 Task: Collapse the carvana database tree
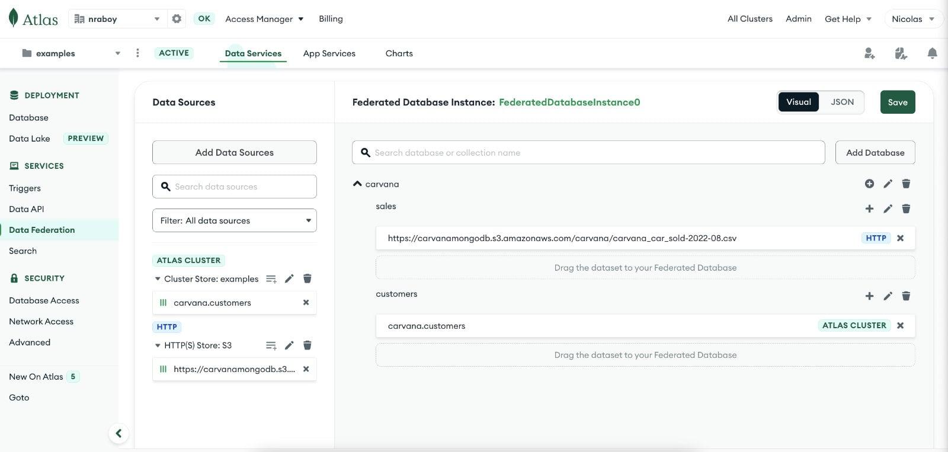point(357,184)
